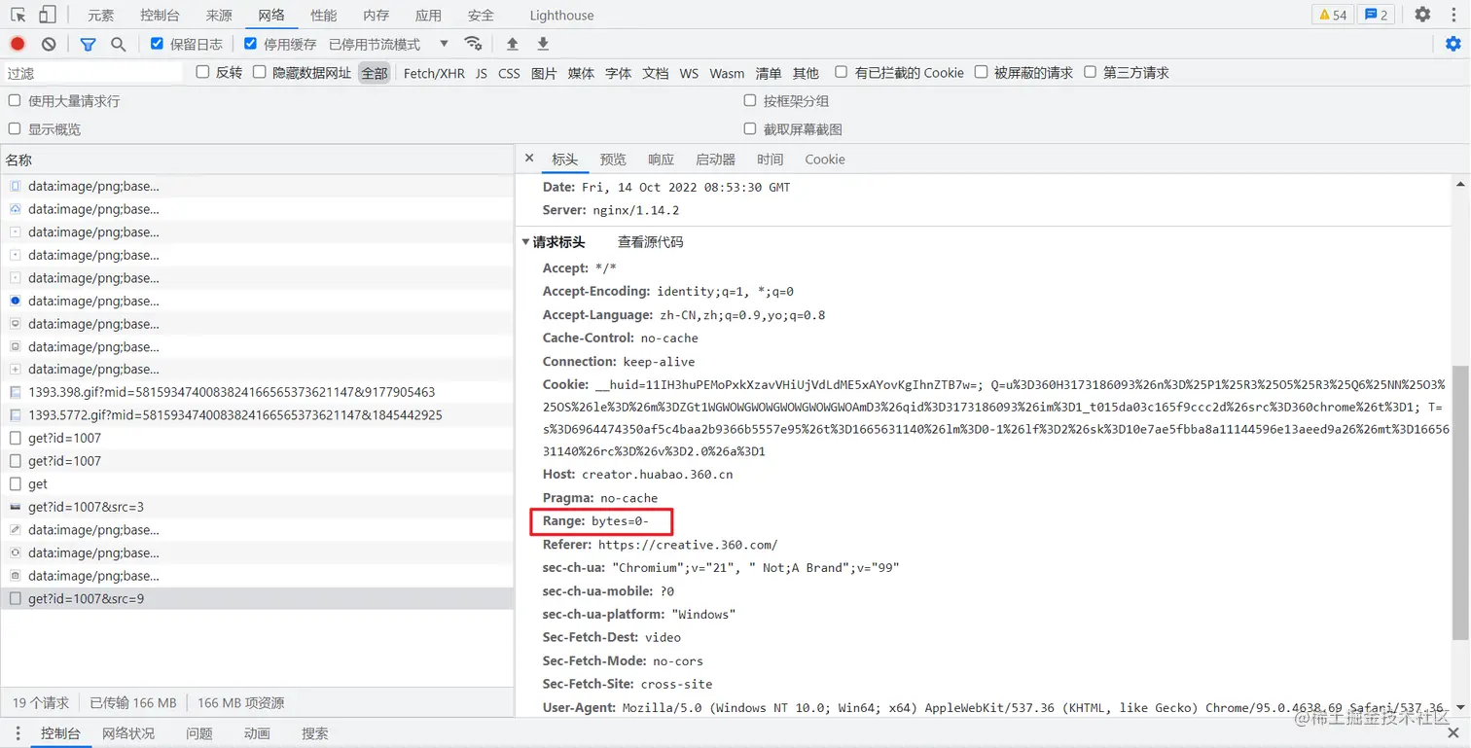Screen dimensions: 1471x748
Task: Select request get?id=1007&src=3
Action: coord(257,507)
